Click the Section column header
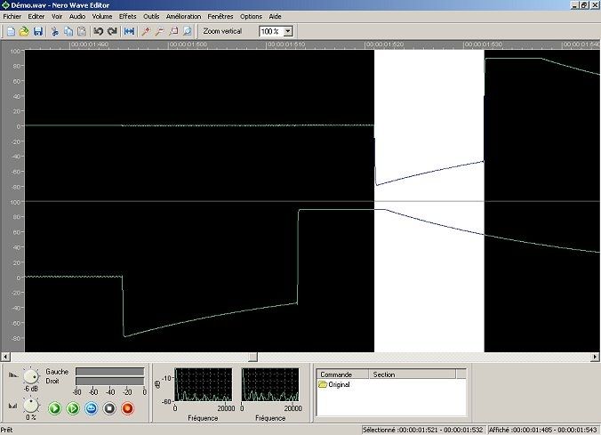The image size is (601, 435). pyautogui.click(x=412, y=374)
